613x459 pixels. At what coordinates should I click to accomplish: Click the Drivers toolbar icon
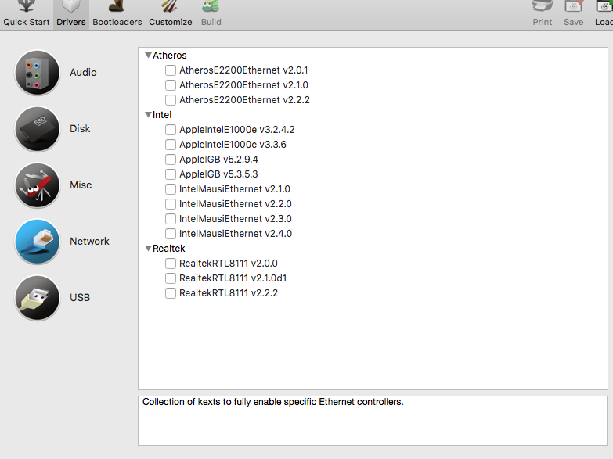coord(70,5)
